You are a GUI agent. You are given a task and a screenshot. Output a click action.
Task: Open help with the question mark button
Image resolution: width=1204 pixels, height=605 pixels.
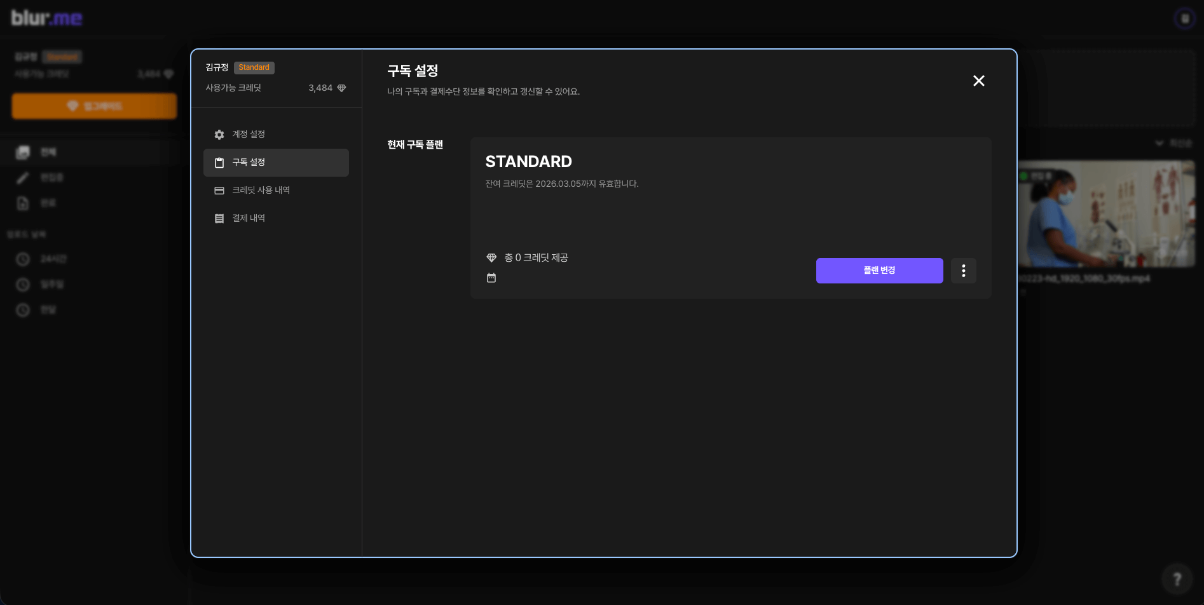[x=1177, y=579]
